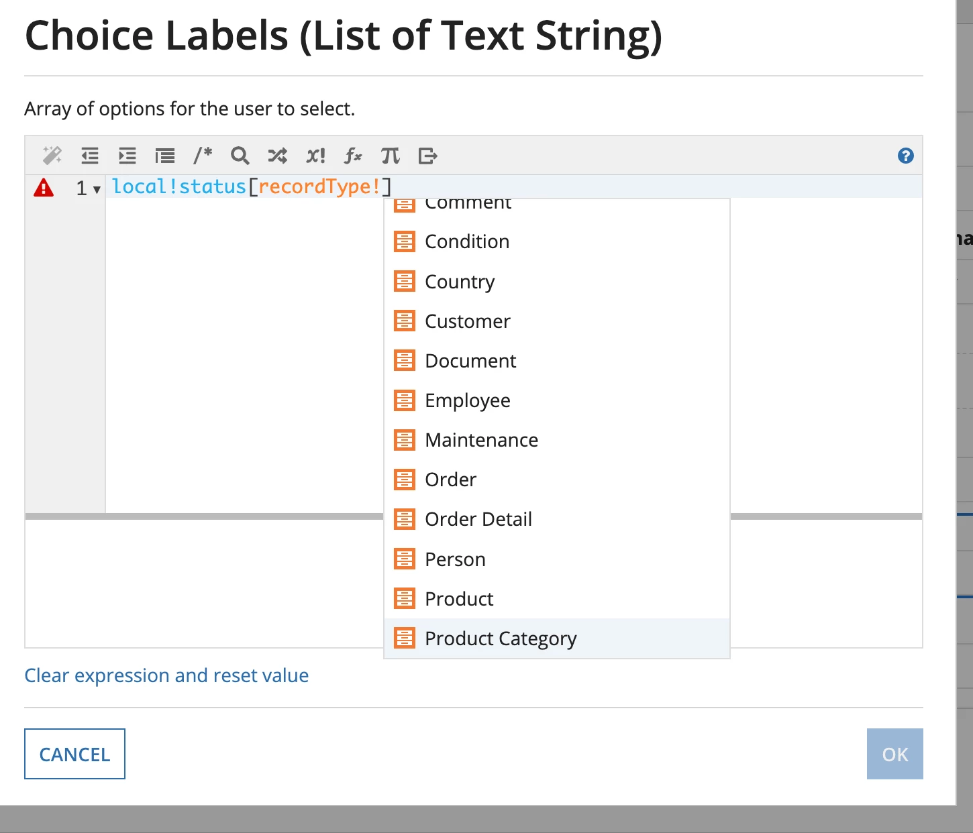Click the outdent toolbar icon
Viewport: 973px width, 833px height.
[90, 156]
